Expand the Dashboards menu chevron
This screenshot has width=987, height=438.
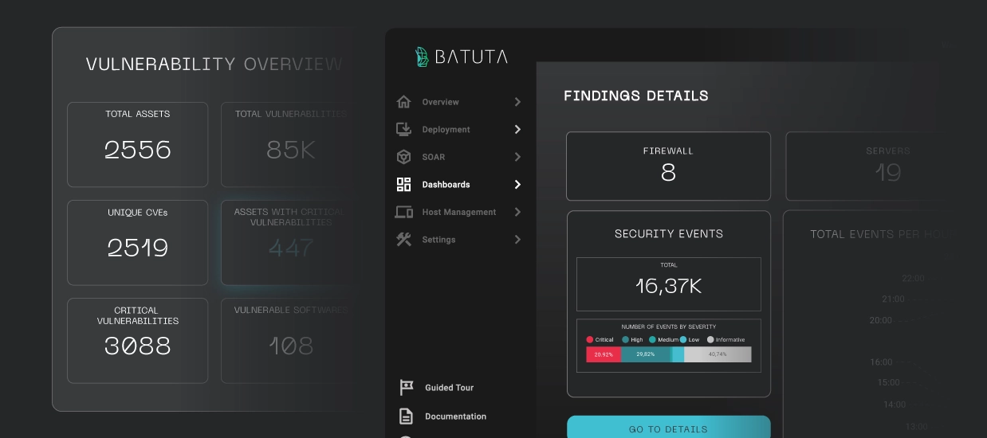pos(517,185)
